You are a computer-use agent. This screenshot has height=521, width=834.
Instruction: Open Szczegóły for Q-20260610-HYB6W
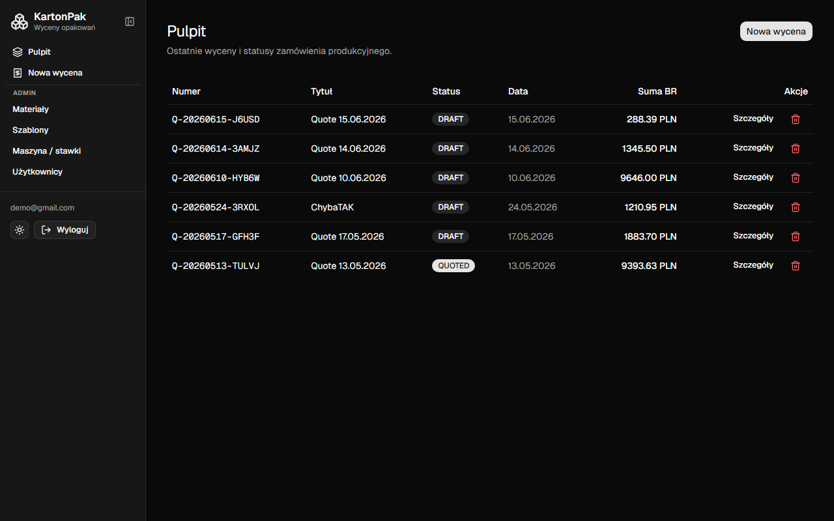[x=753, y=177]
